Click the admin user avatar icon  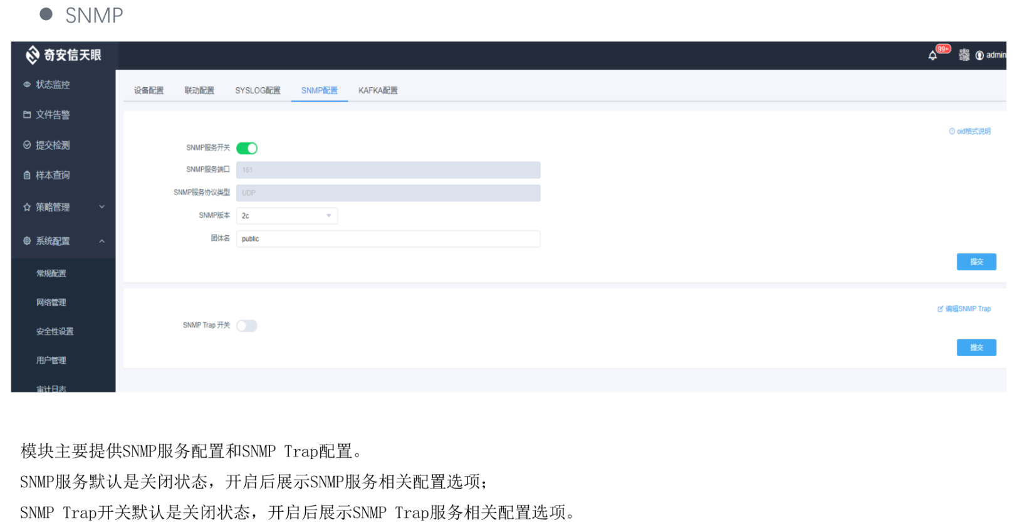pos(979,55)
